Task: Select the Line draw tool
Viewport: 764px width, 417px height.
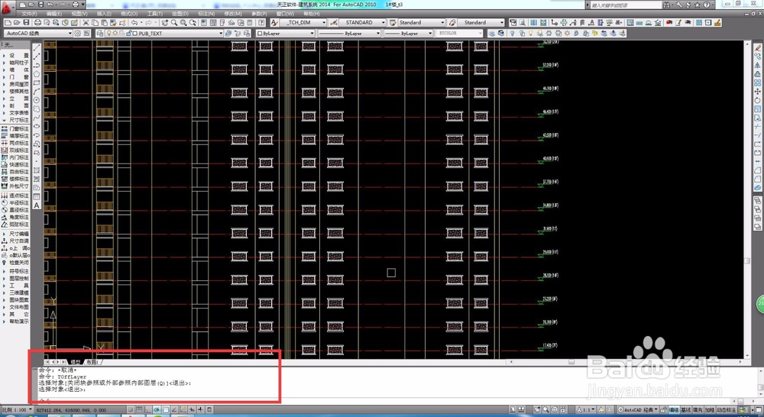Action: click(37, 48)
